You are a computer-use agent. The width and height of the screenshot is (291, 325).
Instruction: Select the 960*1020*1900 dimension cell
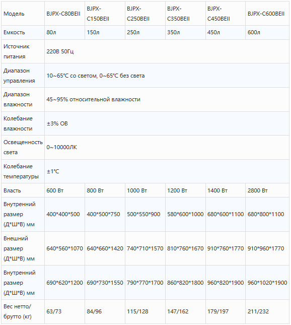267,283
